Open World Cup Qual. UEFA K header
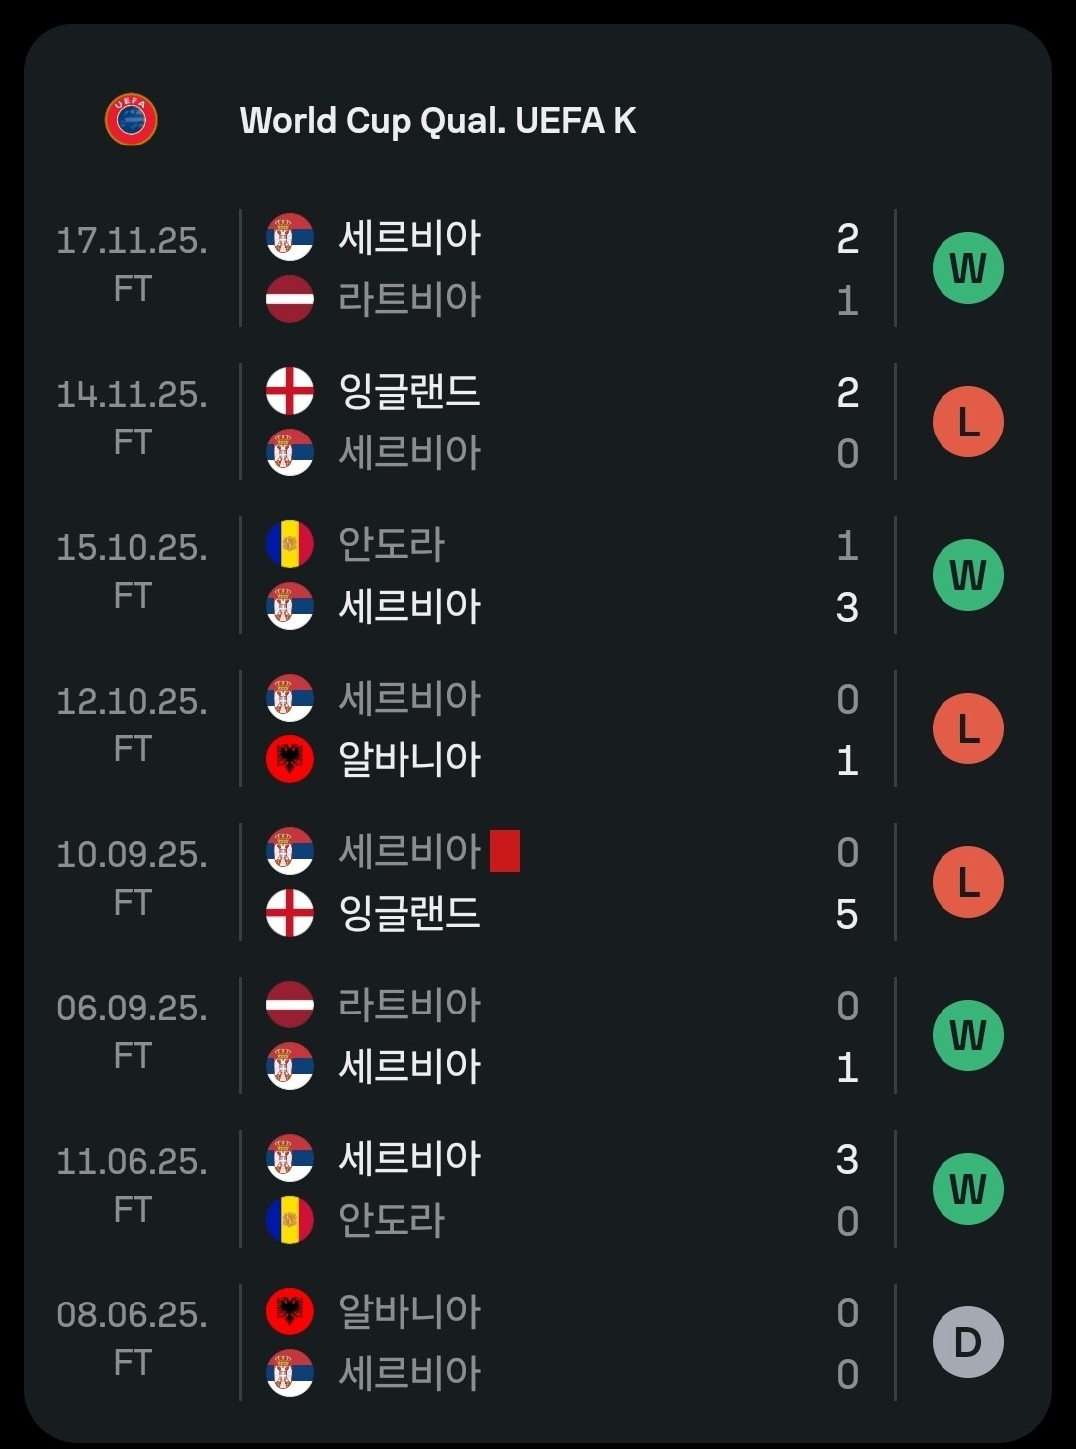The image size is (1076, 1449). 437,121
